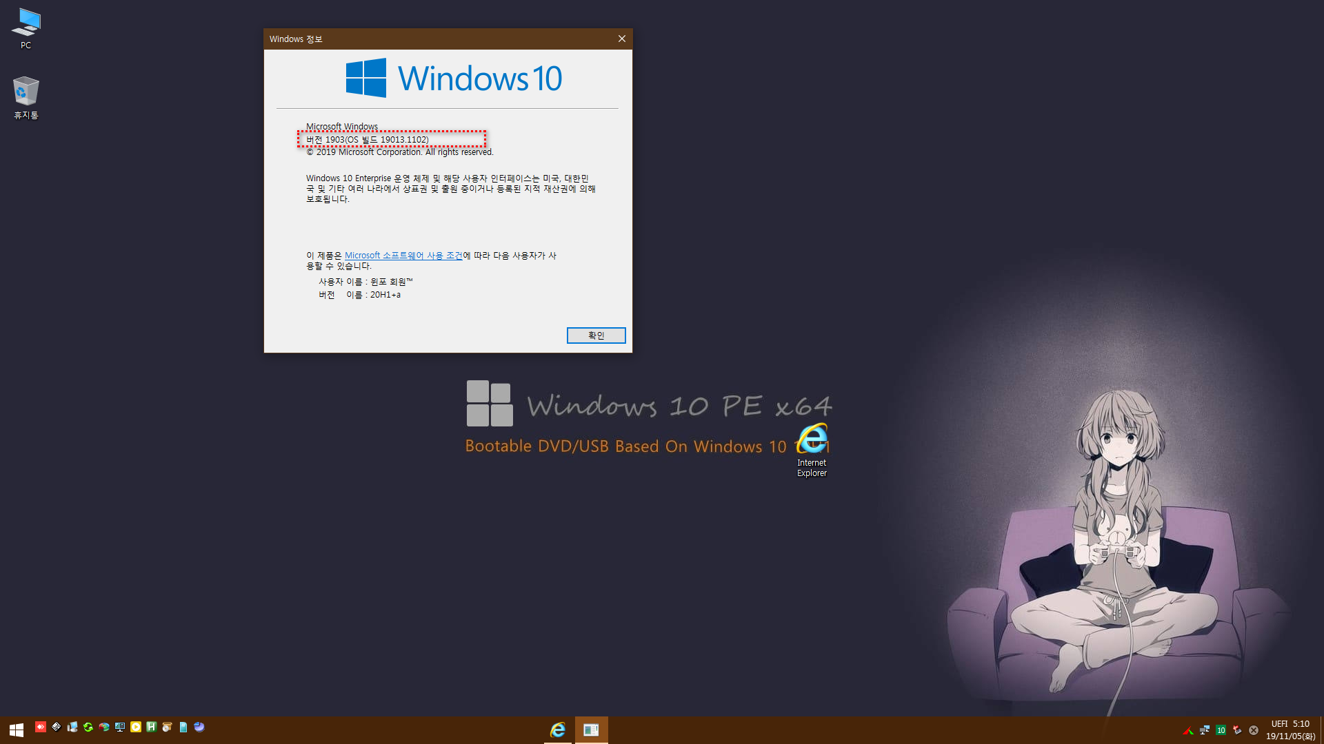Click the 'Microsoft Windows' heading text
Screen dimensions: 1324x744
(x=342, y=127)
